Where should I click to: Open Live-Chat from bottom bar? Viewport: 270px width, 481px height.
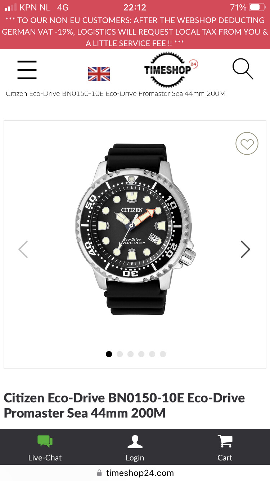(45, 448)
